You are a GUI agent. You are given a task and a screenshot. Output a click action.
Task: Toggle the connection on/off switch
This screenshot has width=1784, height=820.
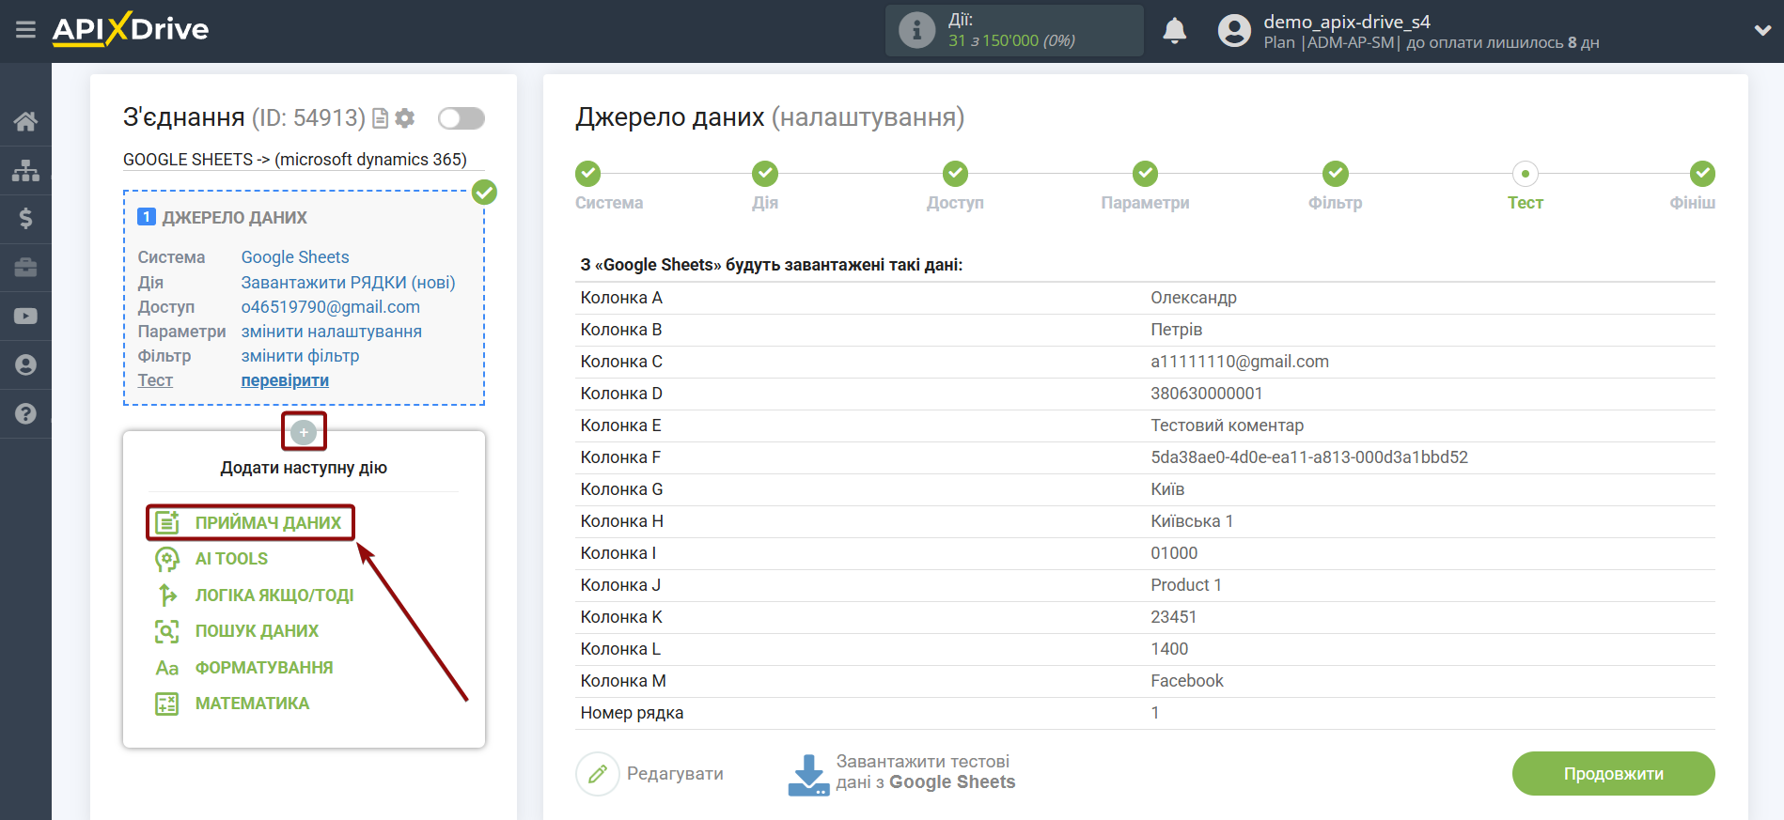(462, 118)
